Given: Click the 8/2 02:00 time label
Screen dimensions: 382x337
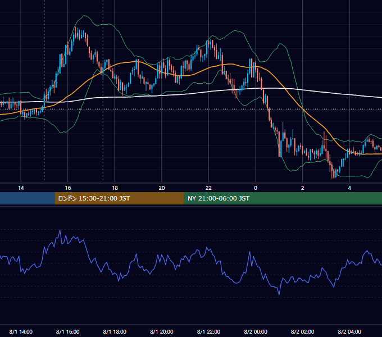Looking at the screenshot, I should 303,331.
